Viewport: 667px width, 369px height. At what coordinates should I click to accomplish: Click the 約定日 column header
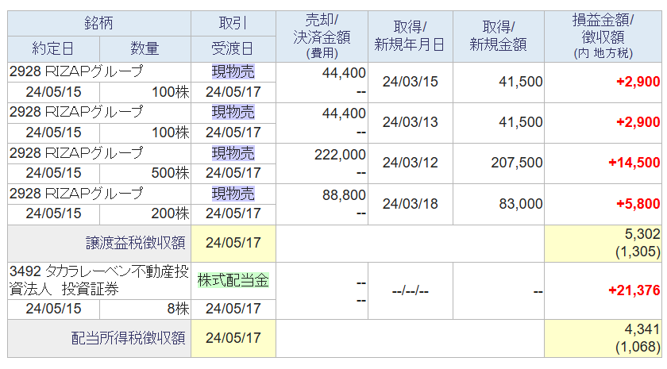(54, 49)
